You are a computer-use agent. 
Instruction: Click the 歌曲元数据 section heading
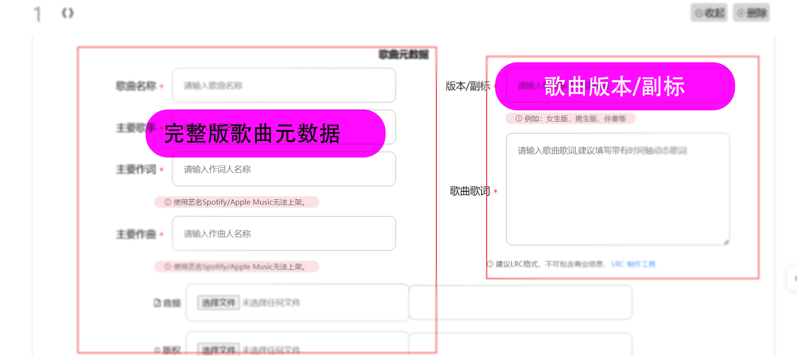click(403, 54)
